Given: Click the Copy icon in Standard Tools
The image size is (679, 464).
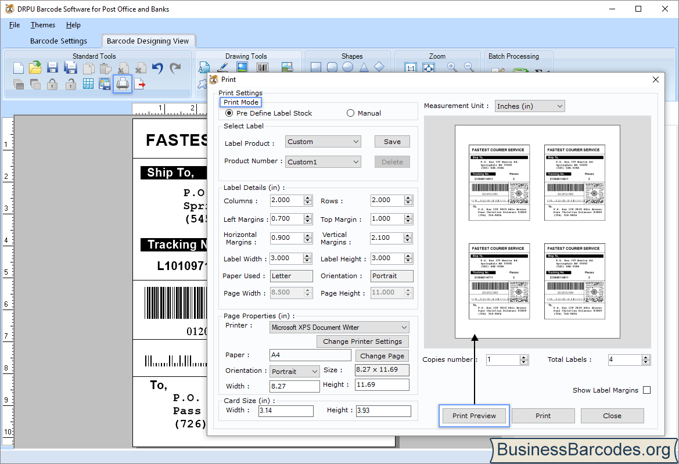Looking at the screenshot, I should (88, 69).
